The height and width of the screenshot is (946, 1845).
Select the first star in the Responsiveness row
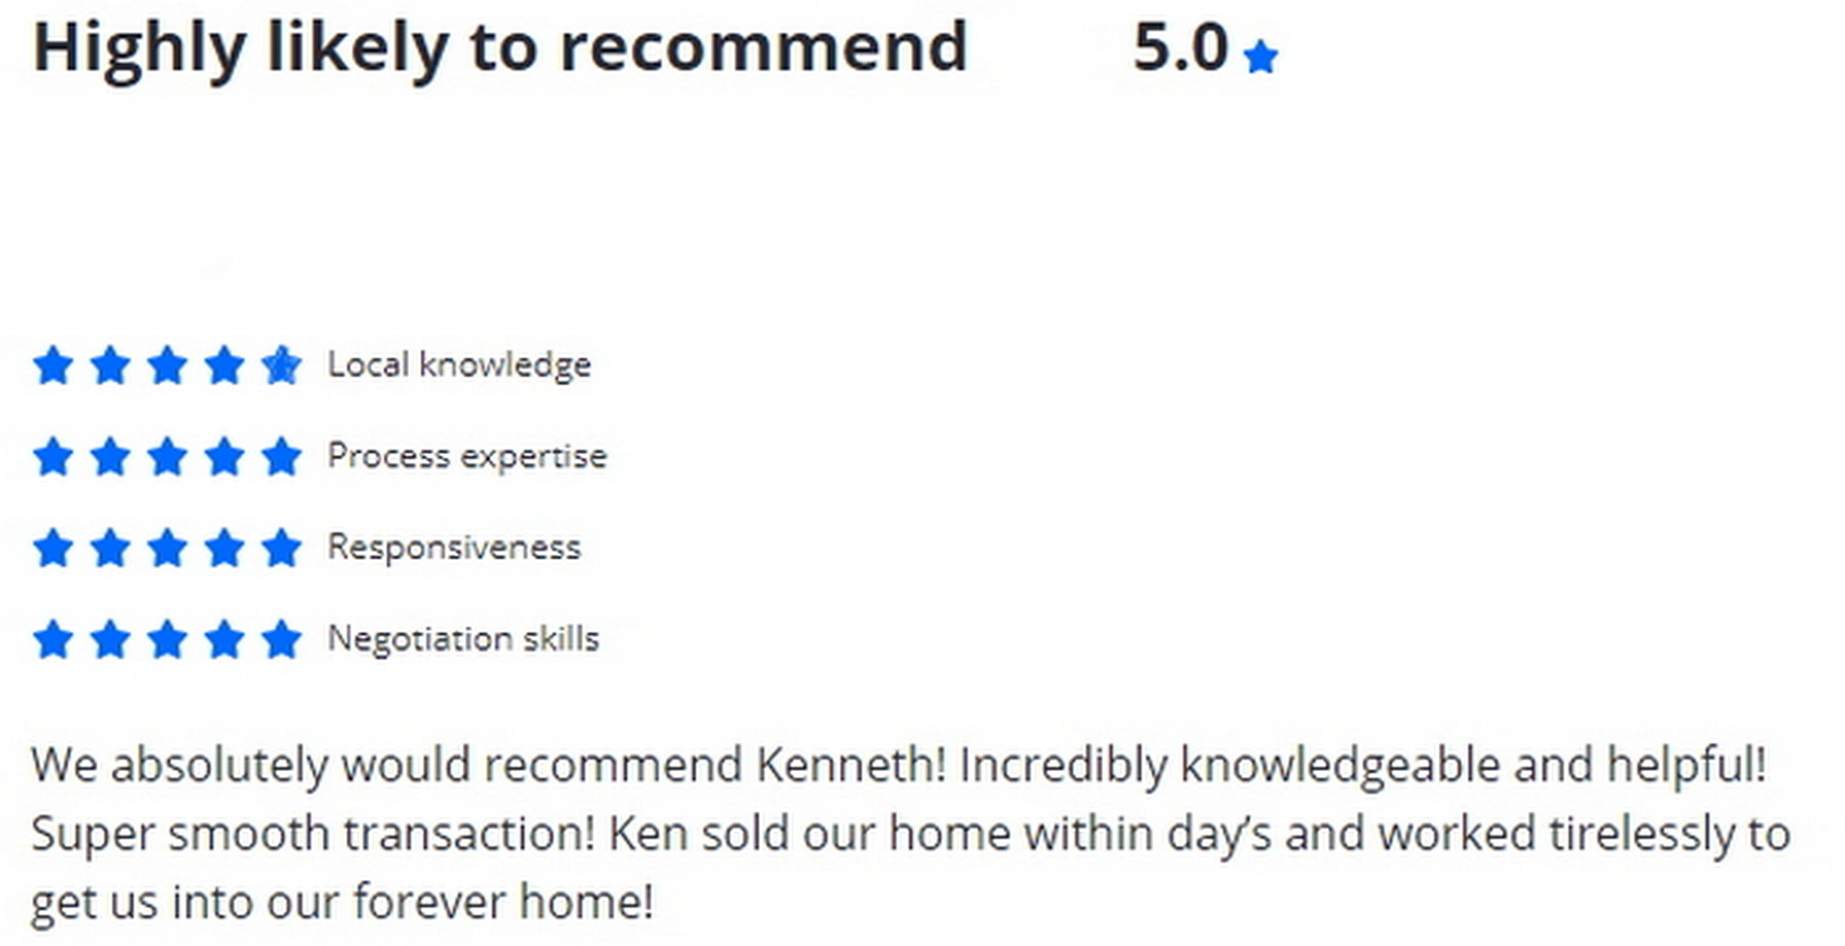[x=54, y=548]
